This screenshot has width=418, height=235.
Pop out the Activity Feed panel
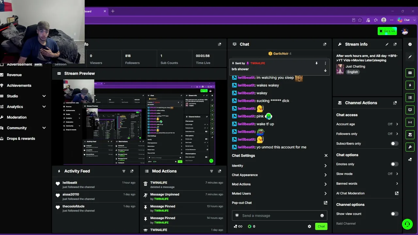[132, 171]
